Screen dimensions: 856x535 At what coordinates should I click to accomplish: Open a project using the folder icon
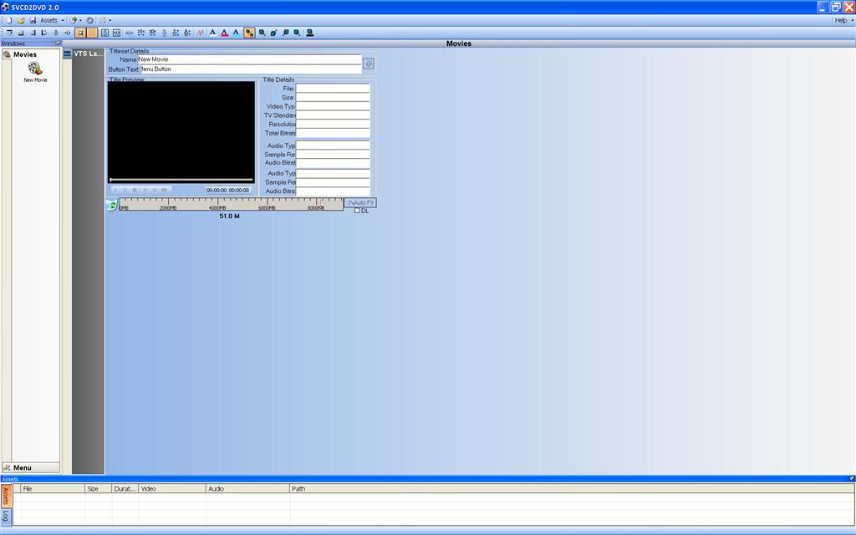point(21,20)
